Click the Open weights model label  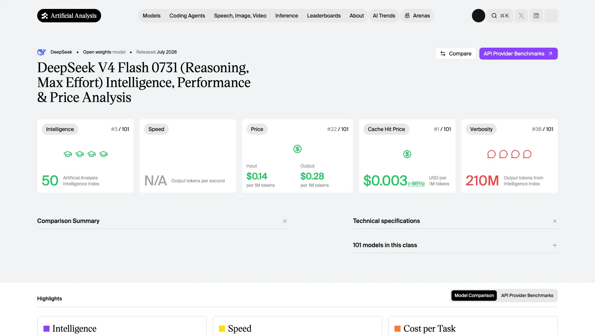coord(104,52)
